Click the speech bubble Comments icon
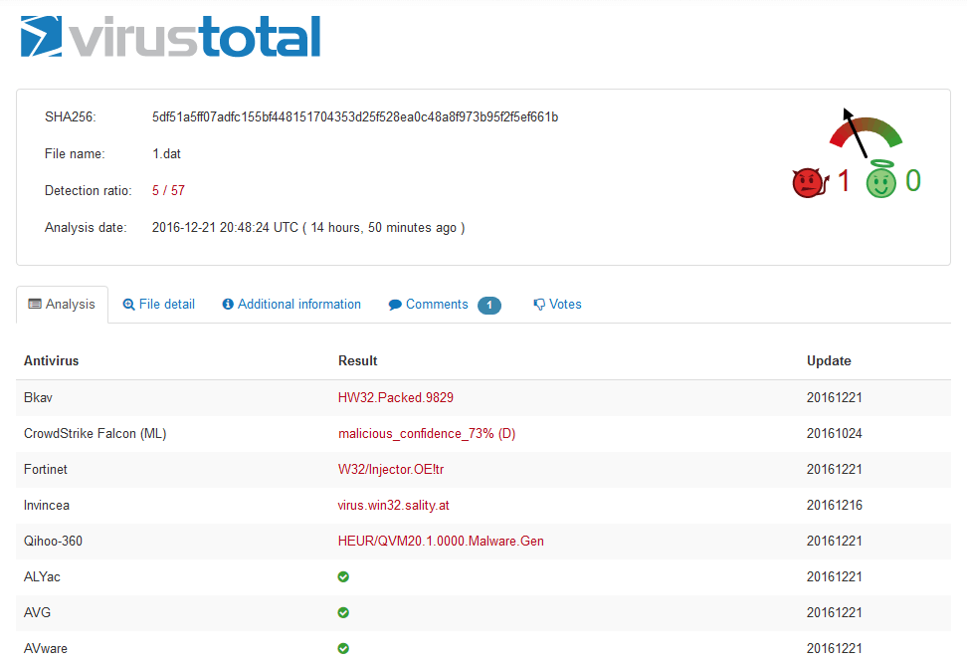The width and height of the screenshot is (967, 664). point(395,305)
